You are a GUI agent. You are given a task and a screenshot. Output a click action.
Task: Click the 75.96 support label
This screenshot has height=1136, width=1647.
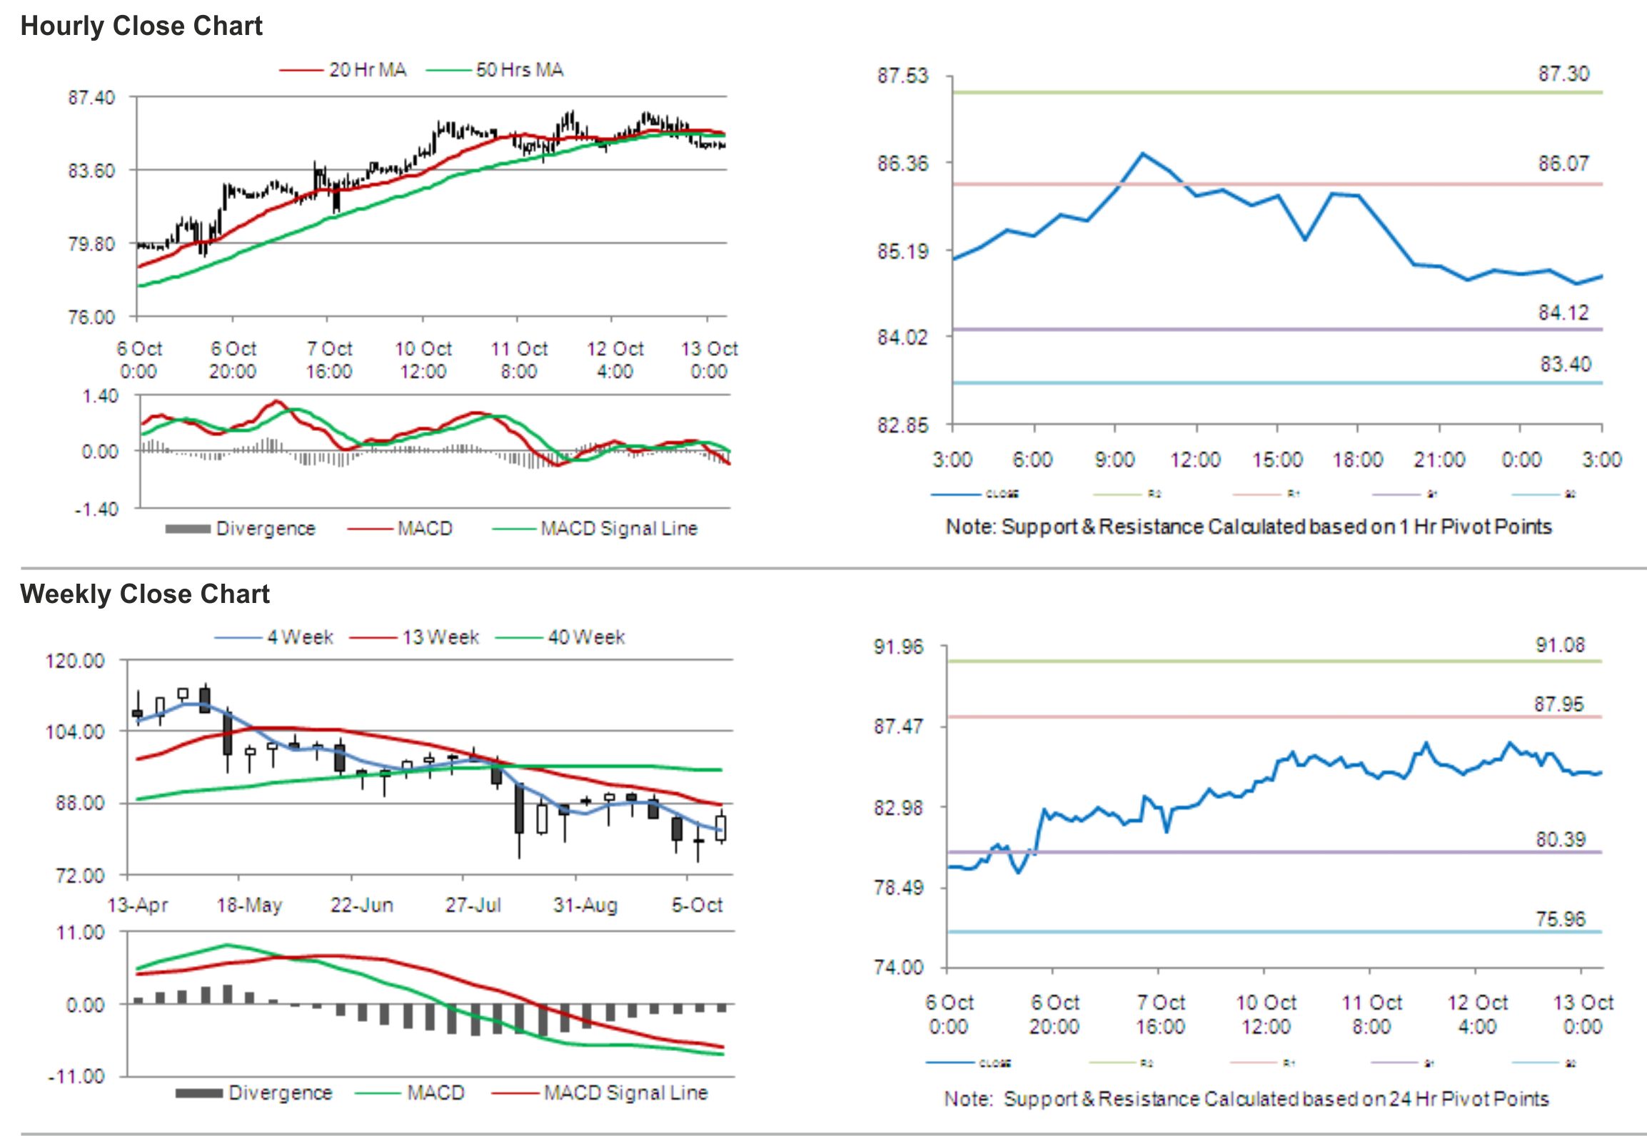(x=1560, y=919)
